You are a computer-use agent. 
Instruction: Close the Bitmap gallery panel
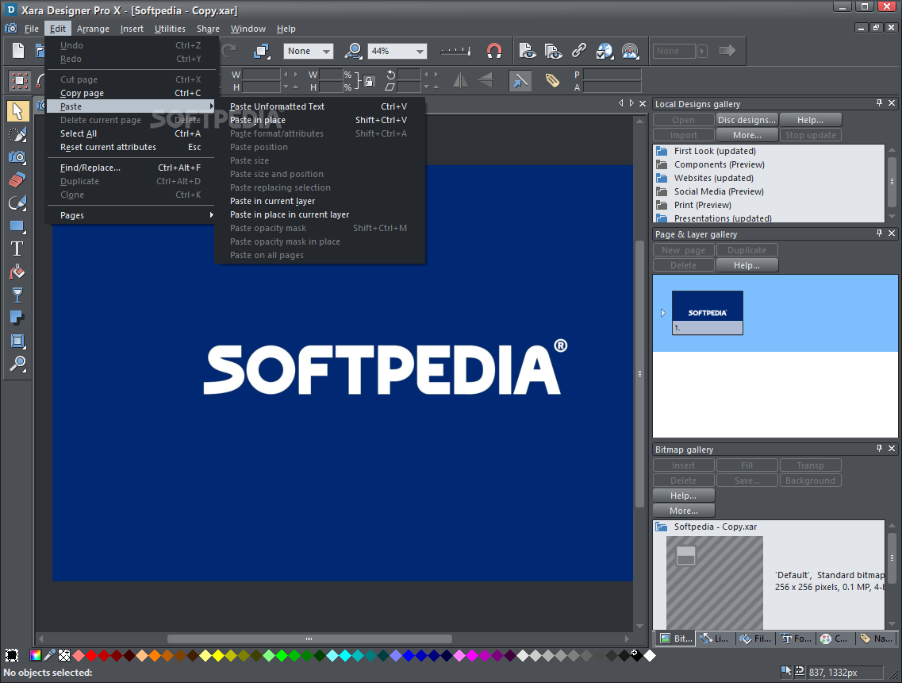891,448
